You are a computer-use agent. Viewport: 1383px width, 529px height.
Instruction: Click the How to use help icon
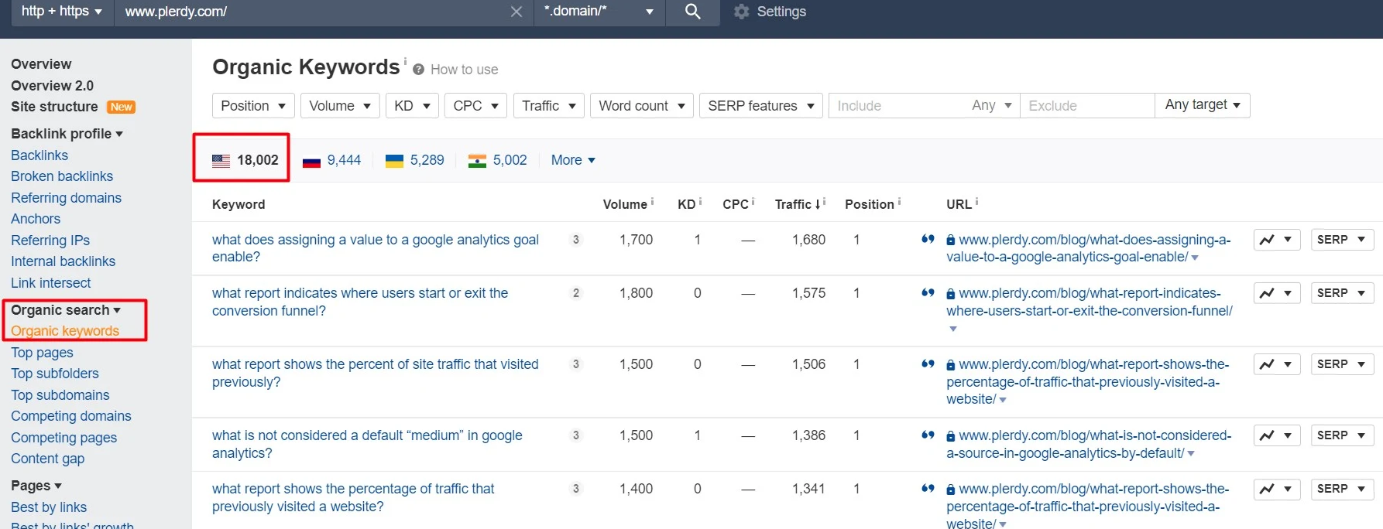pyautogui.click(x=419, y=70)
